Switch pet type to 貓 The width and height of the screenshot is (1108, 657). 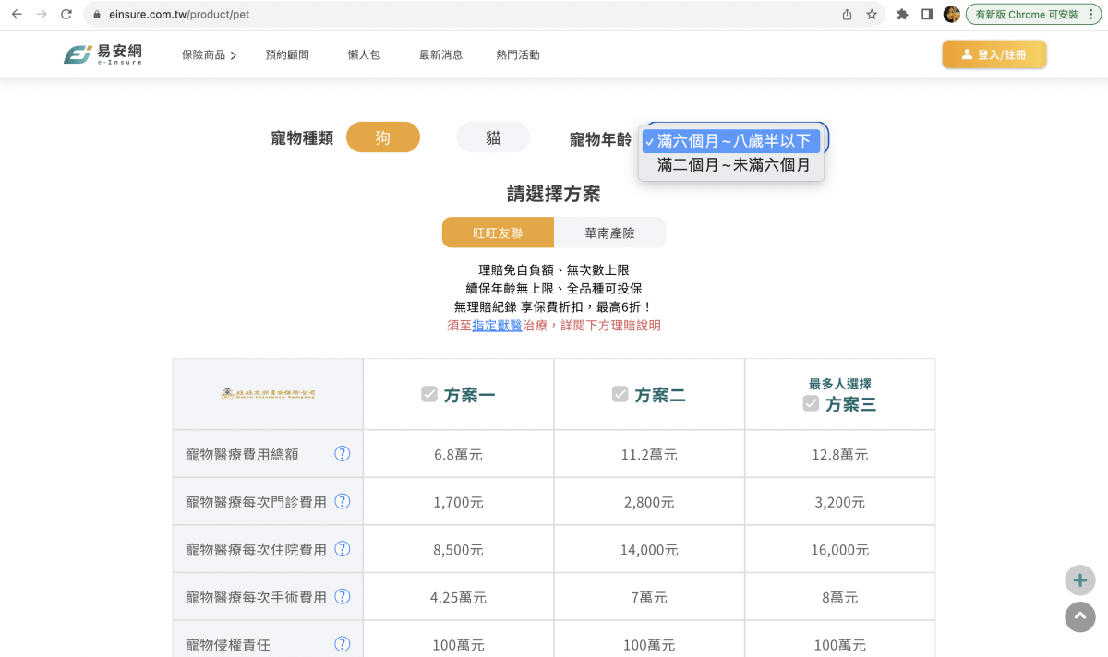pos(493,137)
